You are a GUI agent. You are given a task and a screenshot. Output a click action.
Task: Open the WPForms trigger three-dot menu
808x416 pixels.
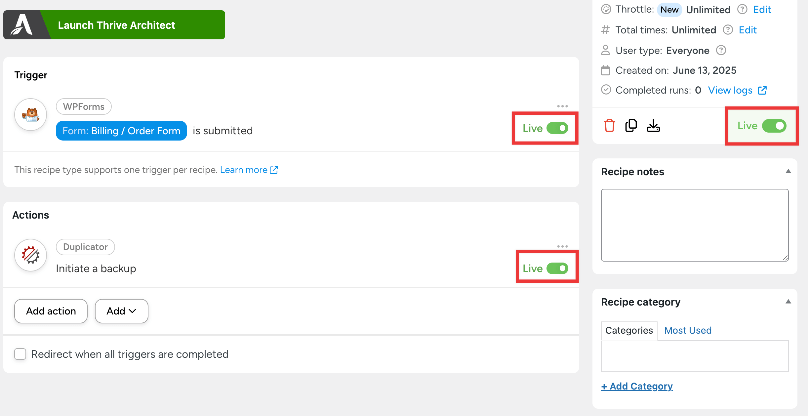click(562, 106)
